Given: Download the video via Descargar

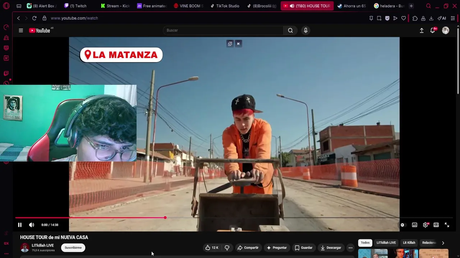Looking at the screenshot, I should (x=331, y=248).
